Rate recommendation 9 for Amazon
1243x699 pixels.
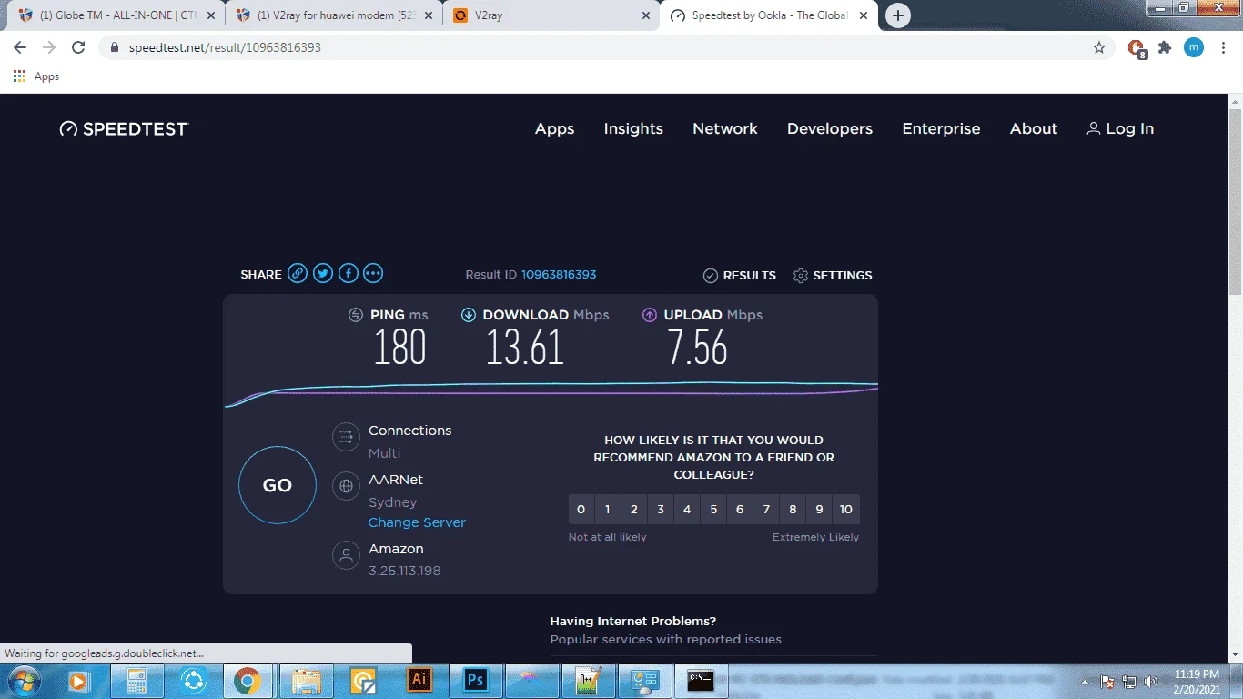(819, 510)
